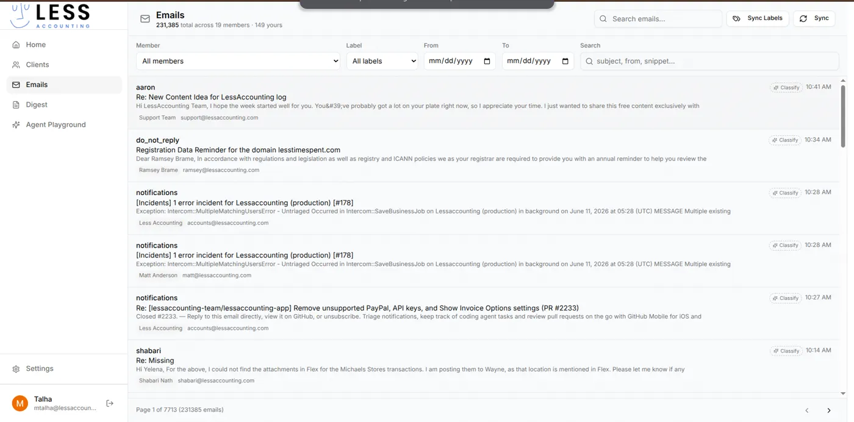Classify the aaron email
This screenshot has width=854, height=422.
click(786, 87)
